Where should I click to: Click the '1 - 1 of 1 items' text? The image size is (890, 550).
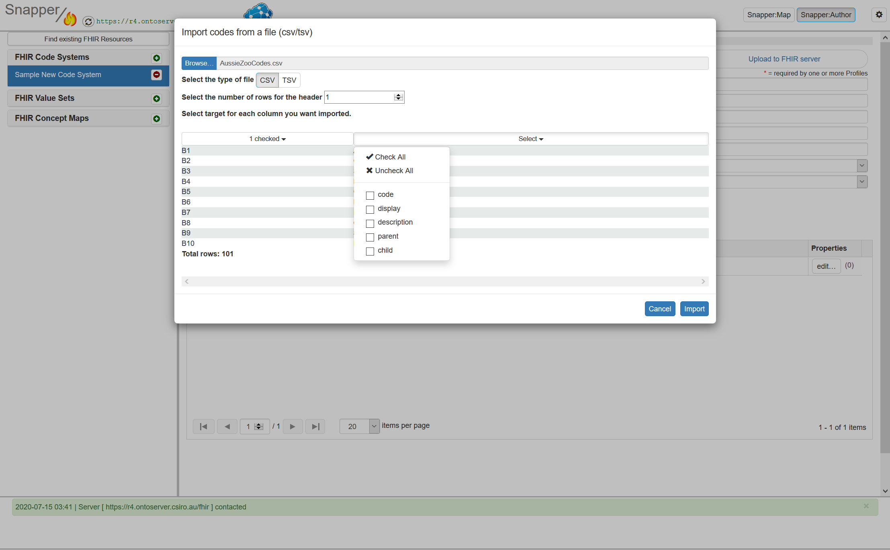coord(842,427)
